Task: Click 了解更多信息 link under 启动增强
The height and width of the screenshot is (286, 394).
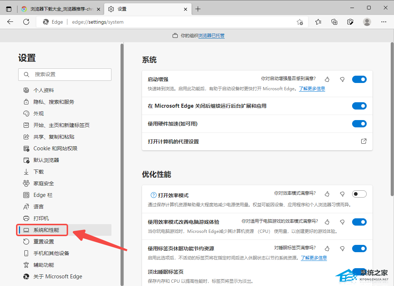Action: pos(312,89)
